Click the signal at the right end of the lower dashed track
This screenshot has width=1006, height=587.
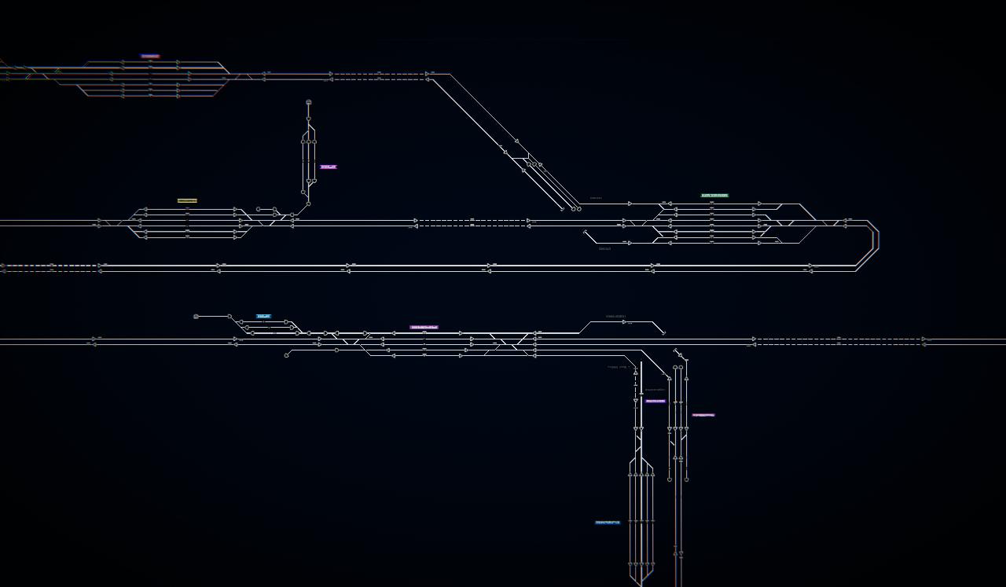coord(924,339)
